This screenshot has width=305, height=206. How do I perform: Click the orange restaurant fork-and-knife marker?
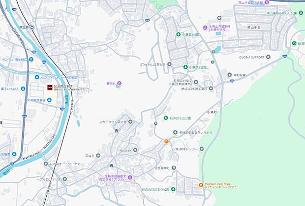[x=167, y=142]
